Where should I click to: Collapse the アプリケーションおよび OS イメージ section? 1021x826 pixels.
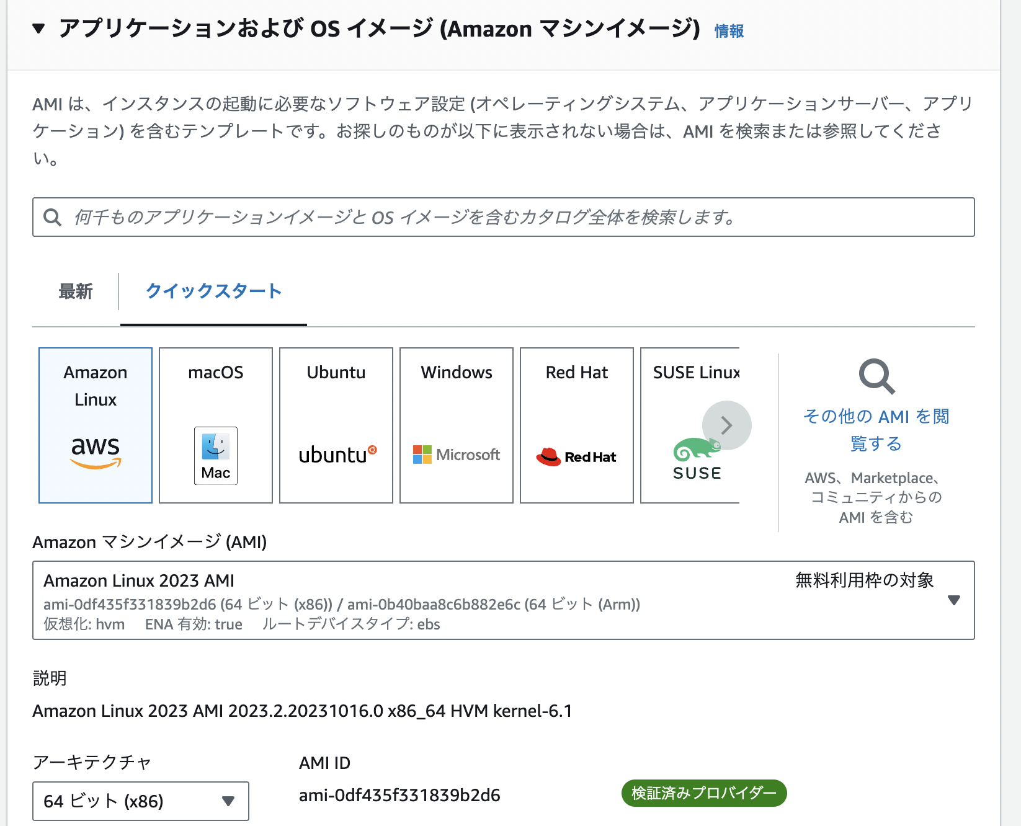coord(40,29)
